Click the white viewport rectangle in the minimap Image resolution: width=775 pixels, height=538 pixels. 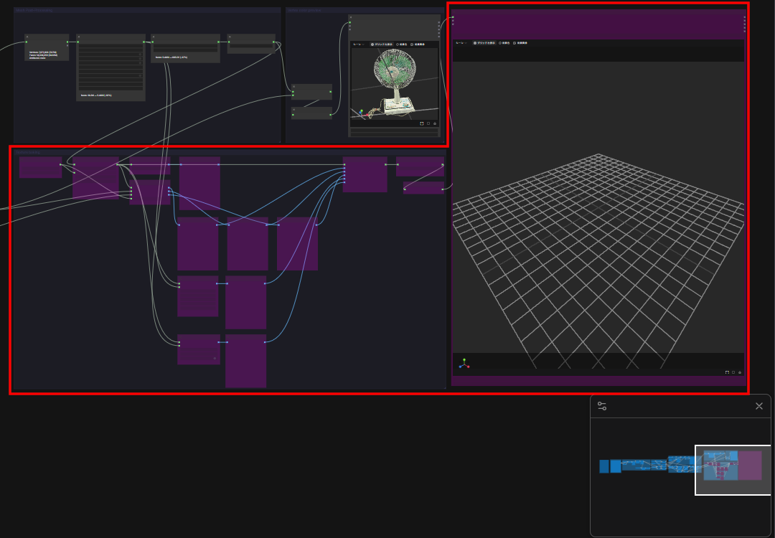[x=733, y=470]
